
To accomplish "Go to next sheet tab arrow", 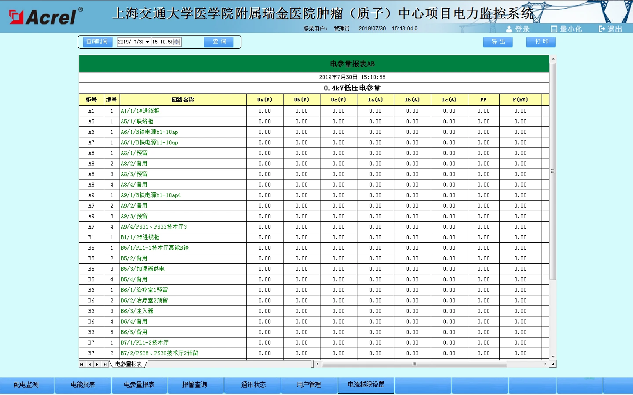I will (97, 364).
